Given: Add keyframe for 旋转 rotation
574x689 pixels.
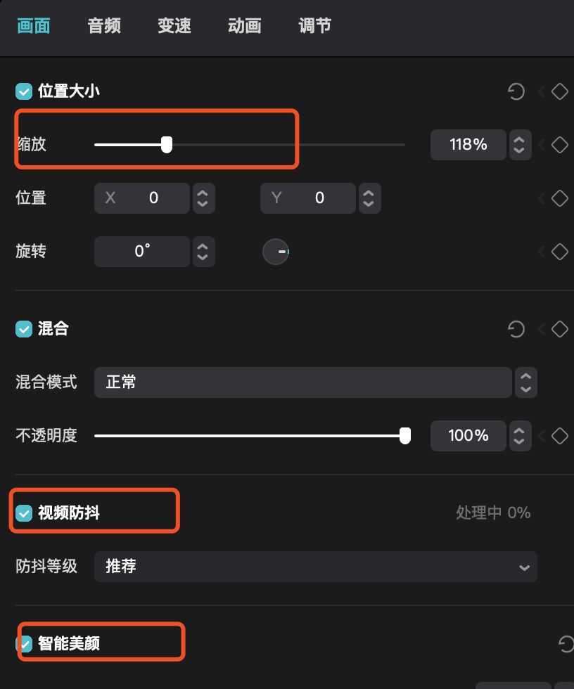Looking at the screenshot, I should pyautogui.click(x=559, y=251).
